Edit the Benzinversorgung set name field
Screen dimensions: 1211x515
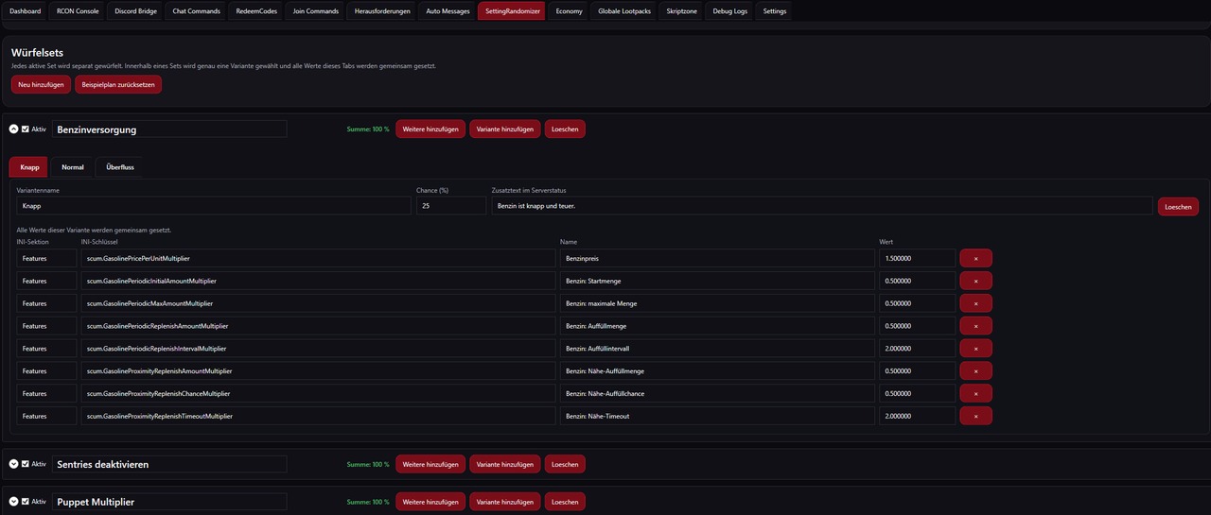coord(169,129)
